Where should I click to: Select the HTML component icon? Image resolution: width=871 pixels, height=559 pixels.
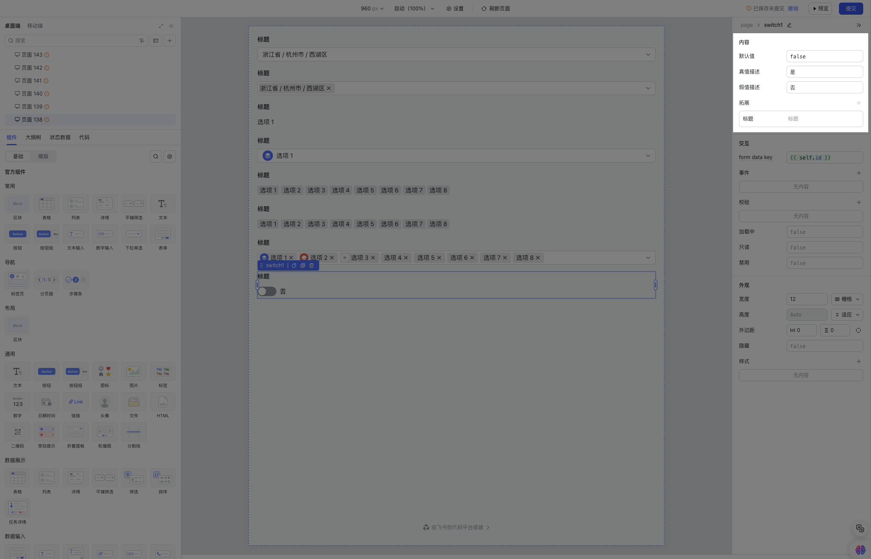[163, 402]
